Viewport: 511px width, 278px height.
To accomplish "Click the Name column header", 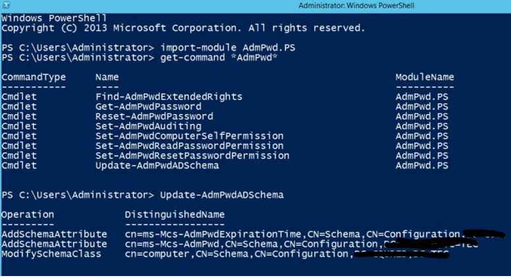I will (x=107, y=77).
